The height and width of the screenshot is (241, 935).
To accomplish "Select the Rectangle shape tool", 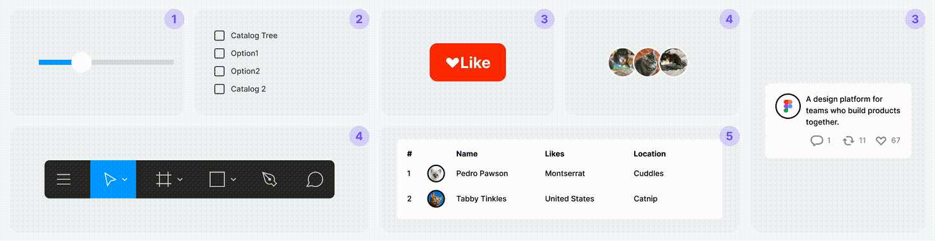I will click(x=218, y=179).
